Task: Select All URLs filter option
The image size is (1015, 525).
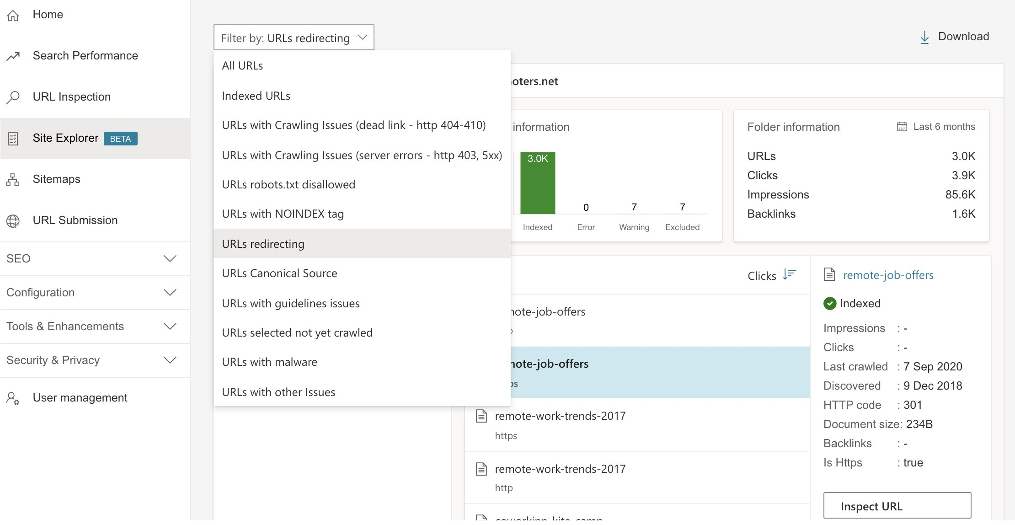Action: [362, 66]
